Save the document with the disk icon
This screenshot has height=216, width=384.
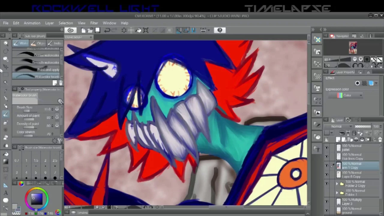pyautogui.click(x=97, y=30)
